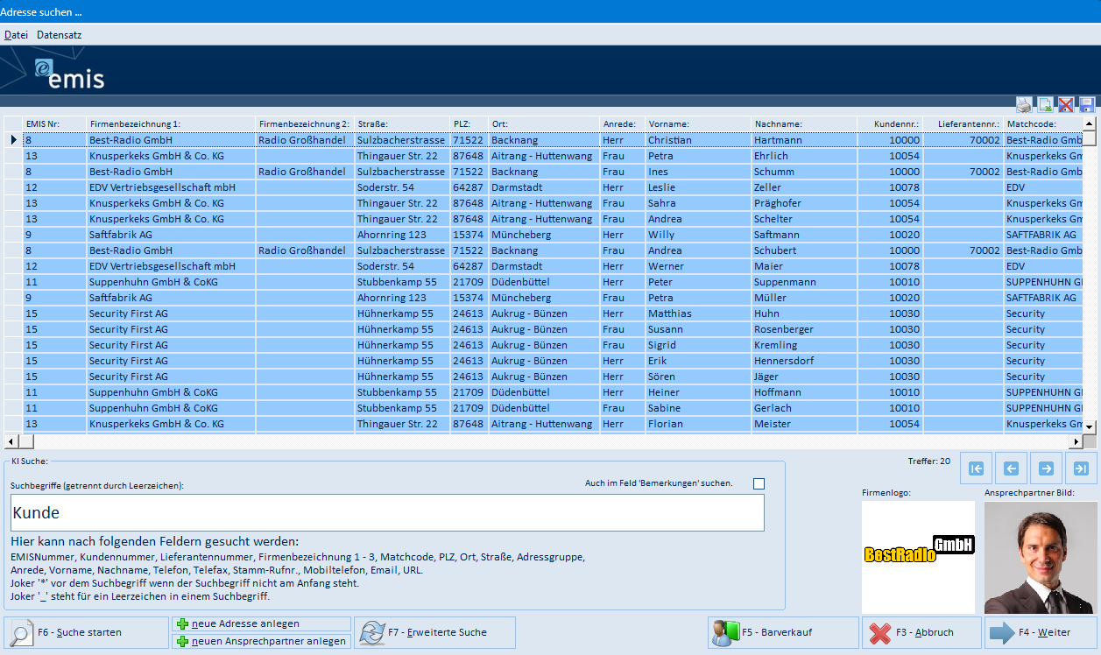Open the Datensatz menu
This screenshot has width=1101, height=655.
click(59, 35)
